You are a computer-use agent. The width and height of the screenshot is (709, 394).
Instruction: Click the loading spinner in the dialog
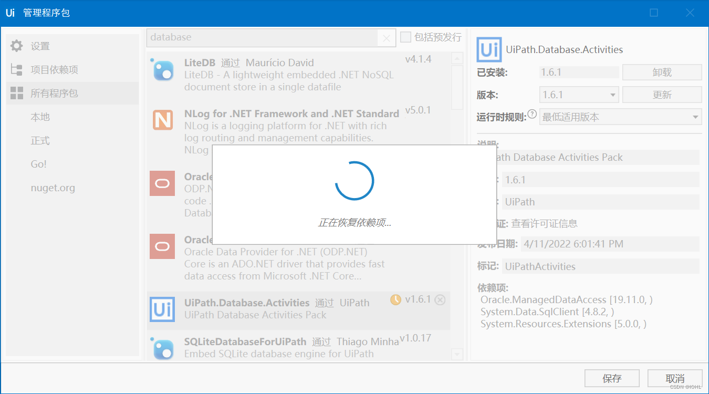pyautogui.click(x=354, y=181)
